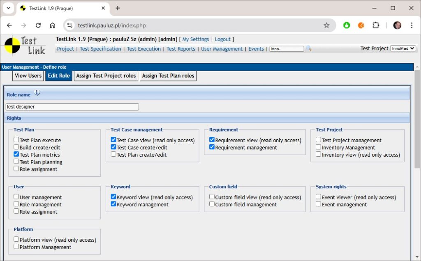The width and height of the screenshot is (421, 261).
Task: Open the browser Extensions puzzle icon
Action: [x=375, y=25]
